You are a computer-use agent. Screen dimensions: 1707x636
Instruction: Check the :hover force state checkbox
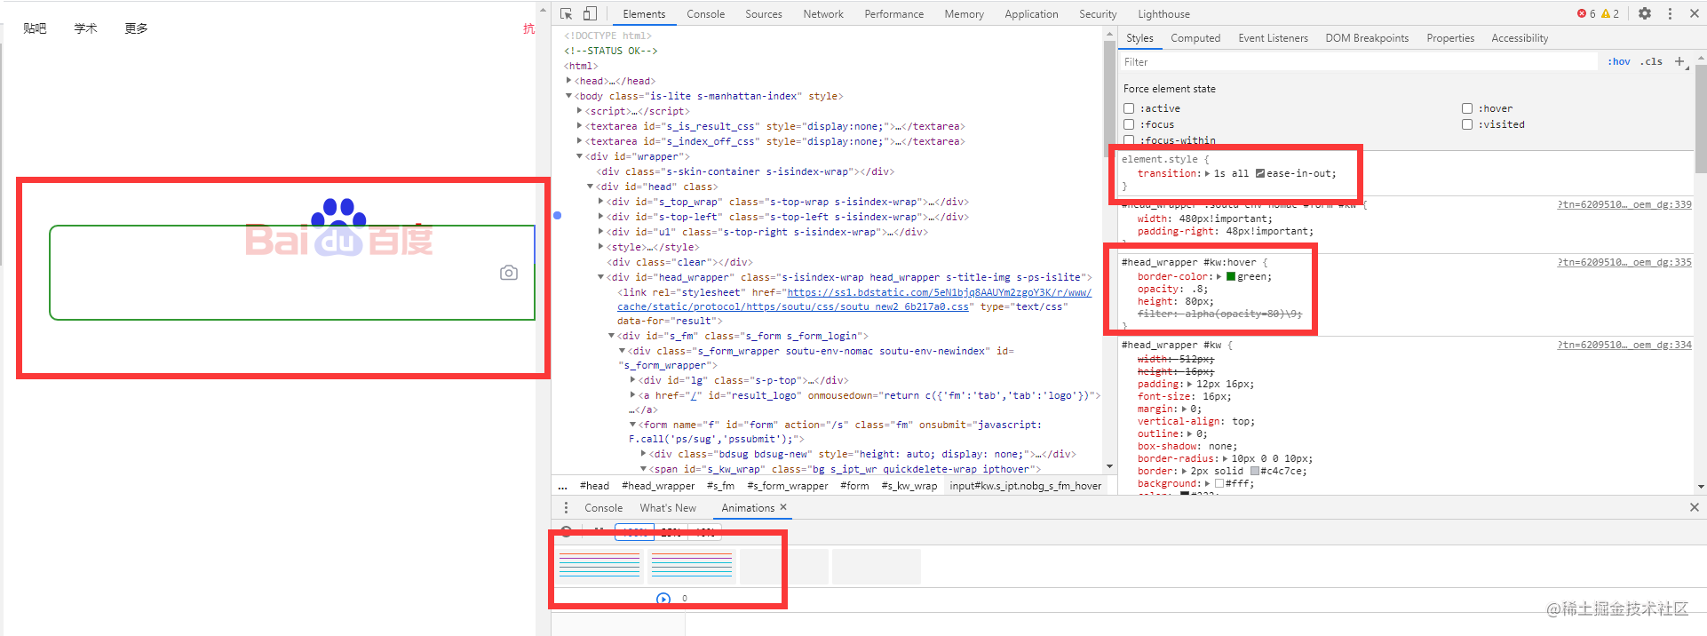pos(1467,108)
